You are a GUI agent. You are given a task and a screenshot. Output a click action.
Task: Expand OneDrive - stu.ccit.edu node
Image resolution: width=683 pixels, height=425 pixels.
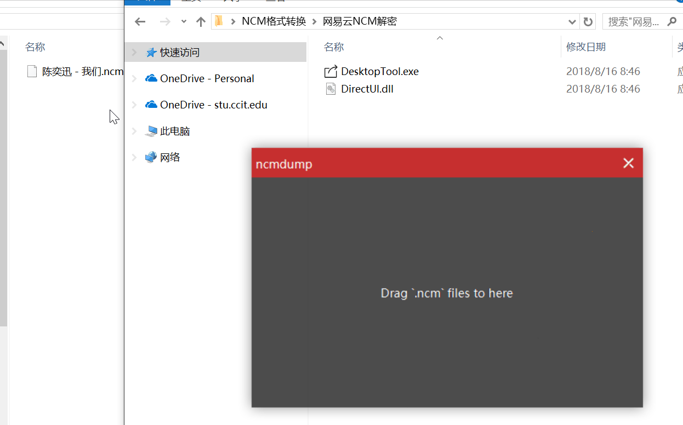[134, 105]
